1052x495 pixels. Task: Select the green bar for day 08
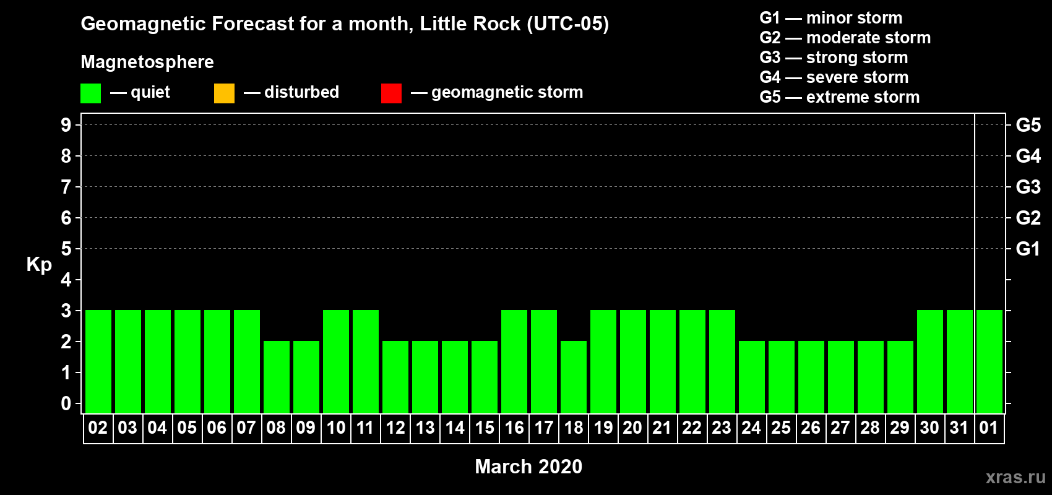[277, 377]
